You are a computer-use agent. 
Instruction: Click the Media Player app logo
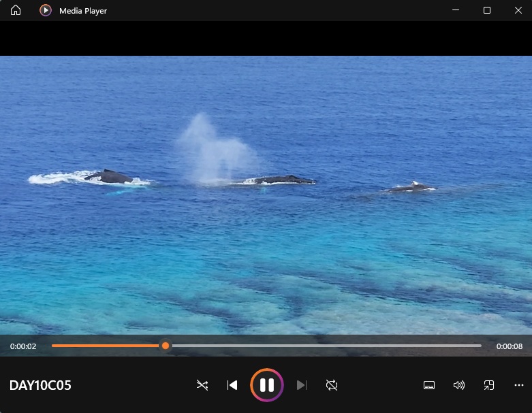[46, 10]
